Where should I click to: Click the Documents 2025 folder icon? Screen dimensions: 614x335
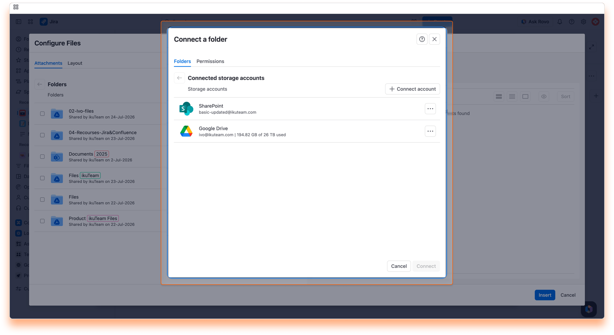point(57,157)
